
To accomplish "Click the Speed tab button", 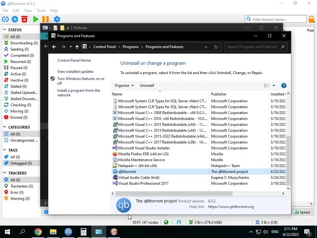I will (302, 212).
